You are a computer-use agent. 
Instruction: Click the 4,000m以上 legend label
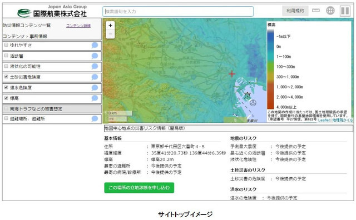[x=286, y=107]
